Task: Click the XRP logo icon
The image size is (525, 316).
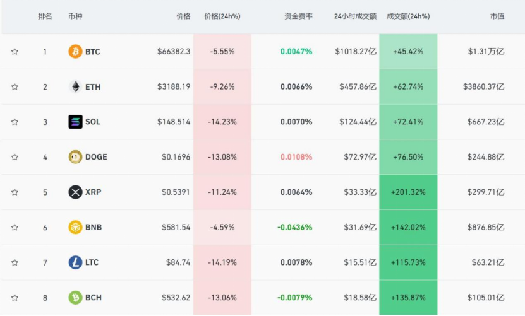Action: tap(75, 192)
